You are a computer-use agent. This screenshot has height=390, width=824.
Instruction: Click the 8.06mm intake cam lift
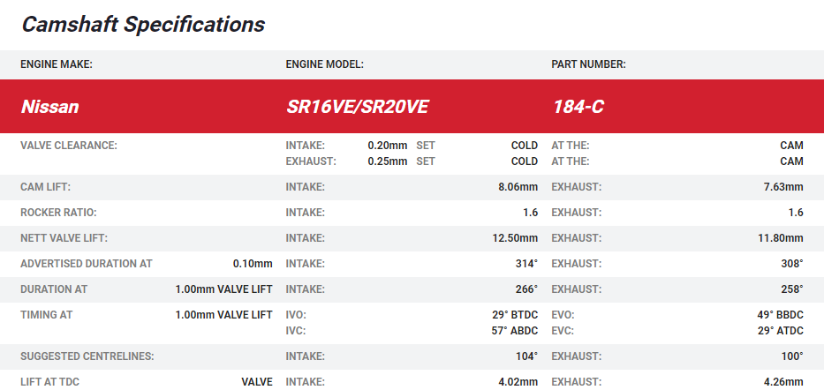[518, 187]
